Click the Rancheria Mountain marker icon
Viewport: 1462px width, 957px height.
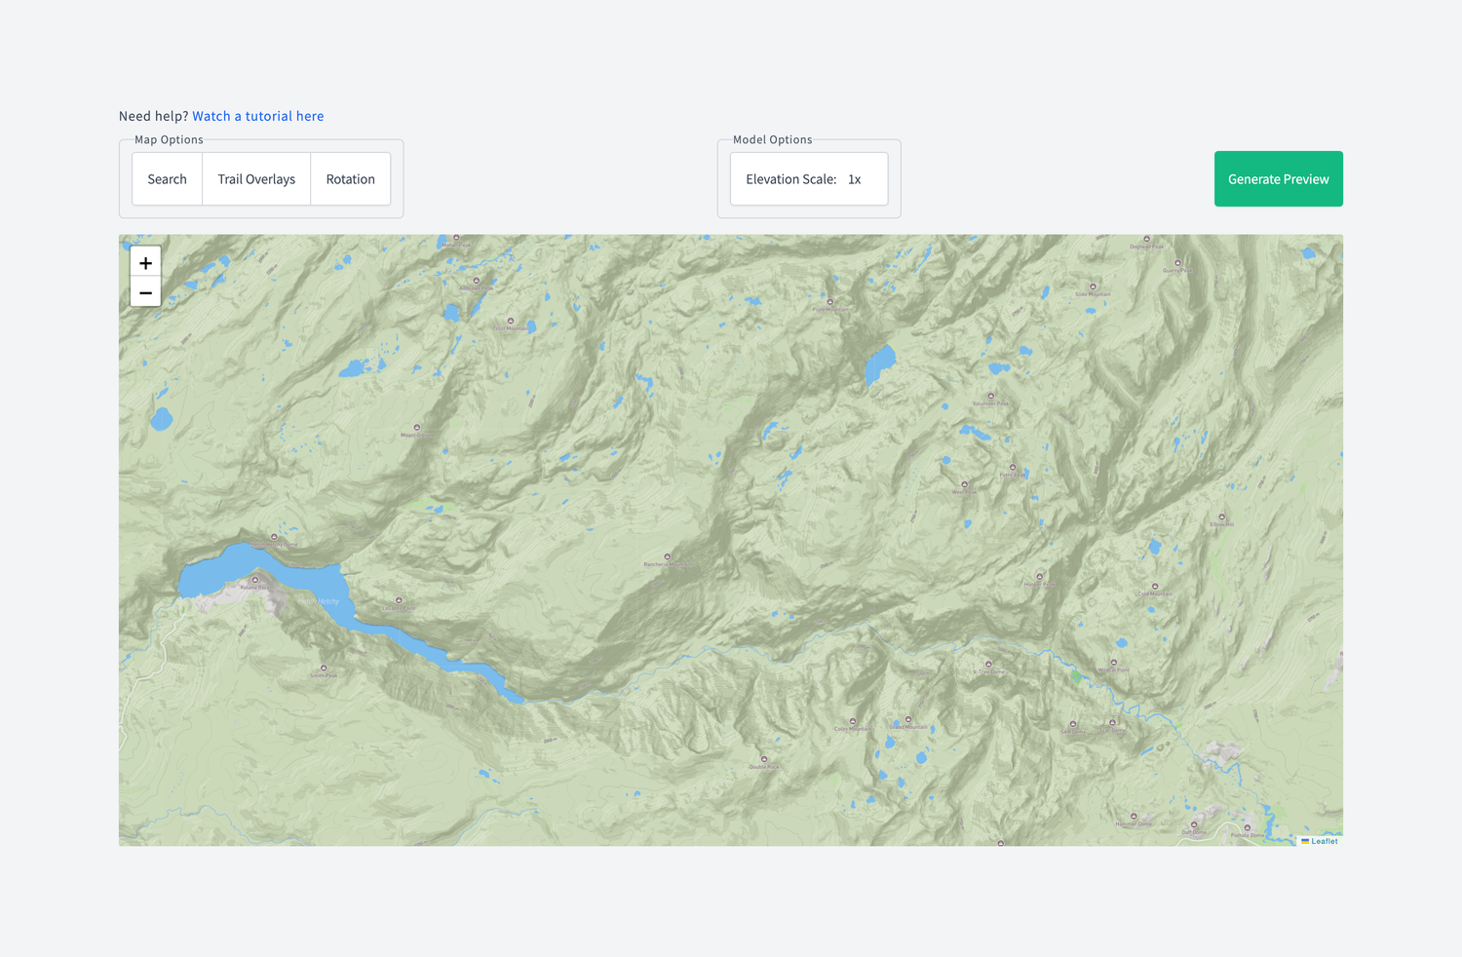pyautogui.click(x=668, y=557)
